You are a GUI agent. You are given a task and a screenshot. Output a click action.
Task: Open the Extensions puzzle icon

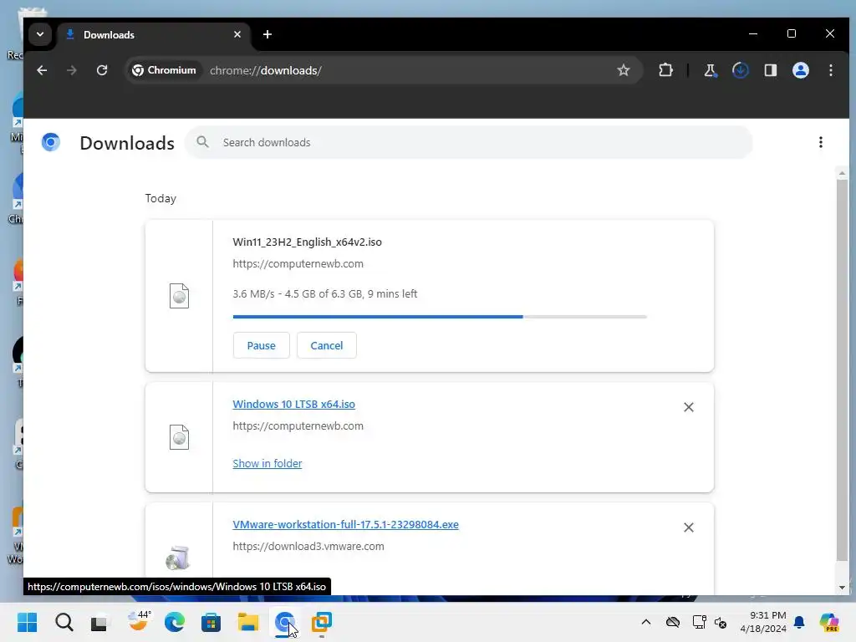click(x=665, y=70)
